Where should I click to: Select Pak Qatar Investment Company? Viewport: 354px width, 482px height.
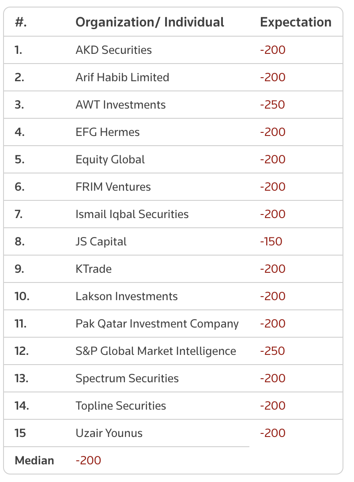pyautogui.click(x=157, y=324)
